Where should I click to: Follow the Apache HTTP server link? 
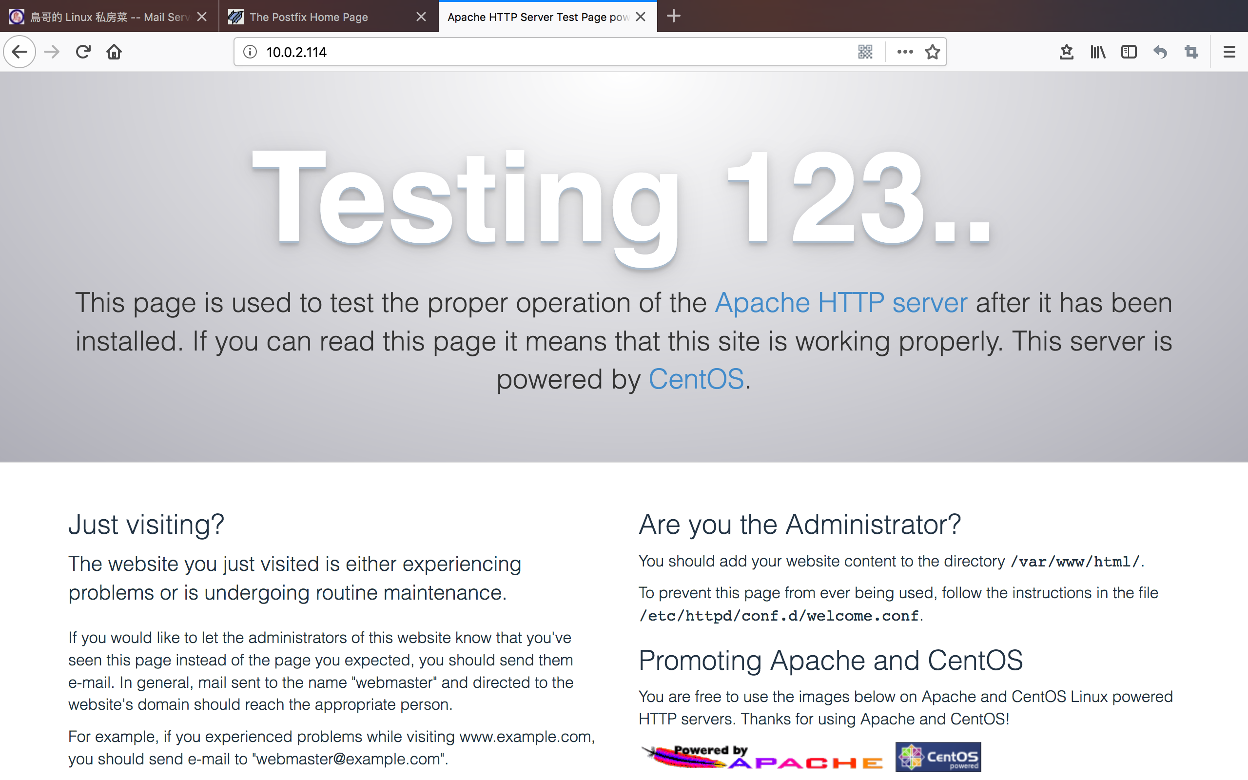840,303
